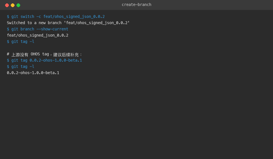Click the blank line below first git tag -l
This screenshot has height=159, width=273.
pos(136,48)
